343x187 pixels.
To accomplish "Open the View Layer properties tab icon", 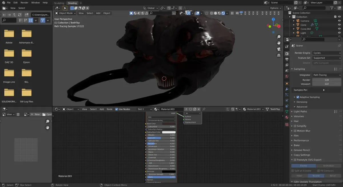I will pyautogui.click(x=287, y=65).
